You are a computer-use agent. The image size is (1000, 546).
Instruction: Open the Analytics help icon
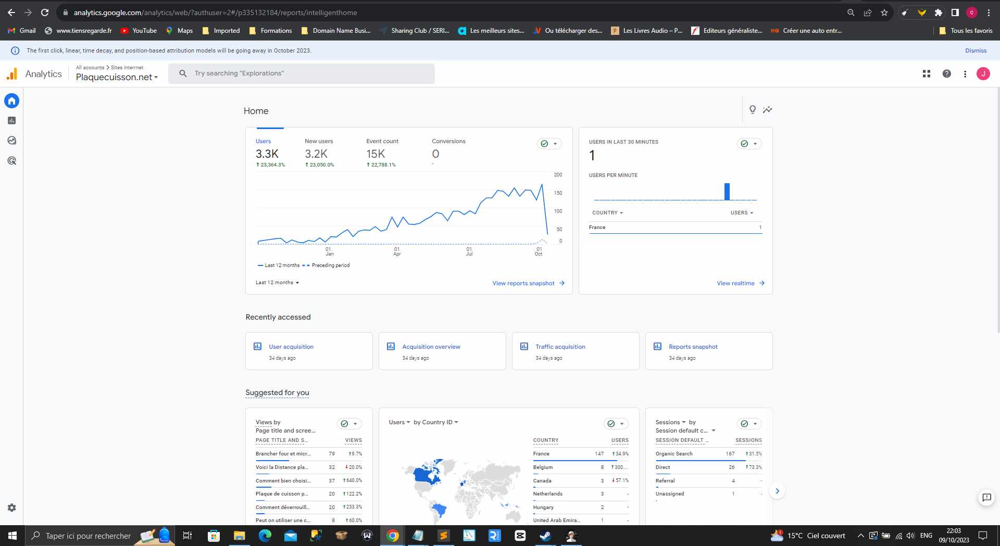coord(946,74)
